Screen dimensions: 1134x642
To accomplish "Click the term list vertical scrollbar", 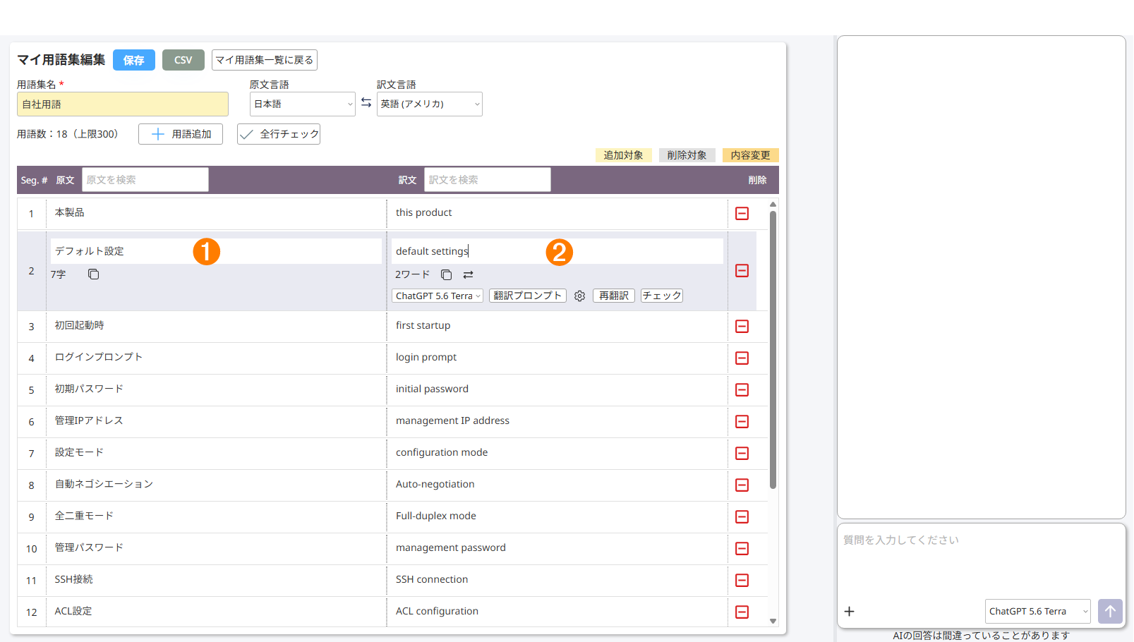I will tap(773, 350).
